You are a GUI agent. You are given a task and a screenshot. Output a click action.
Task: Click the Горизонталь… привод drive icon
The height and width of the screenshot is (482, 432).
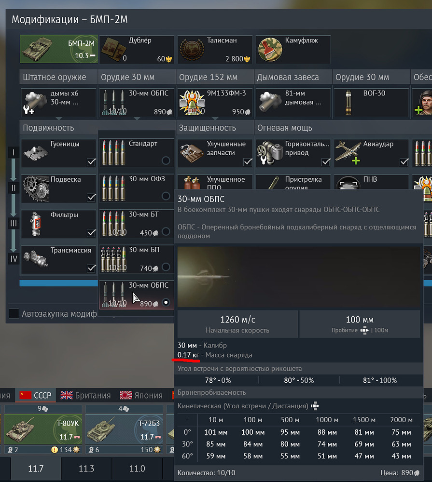pos(270,153)
